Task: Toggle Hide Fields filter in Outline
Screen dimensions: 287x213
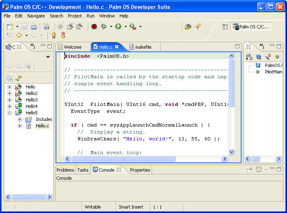Action: (x=259, y=57)
